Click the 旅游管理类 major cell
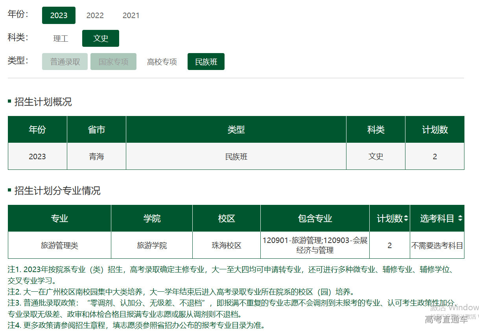Image resolution: width=479 pixels, height=335 pixels. (59, 245)
